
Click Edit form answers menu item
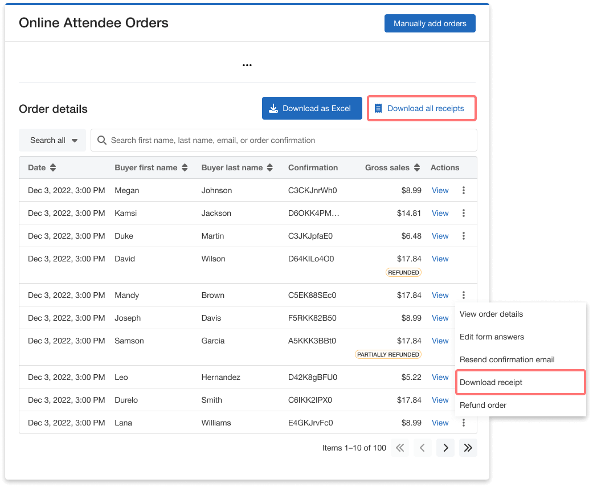point(492,337)
